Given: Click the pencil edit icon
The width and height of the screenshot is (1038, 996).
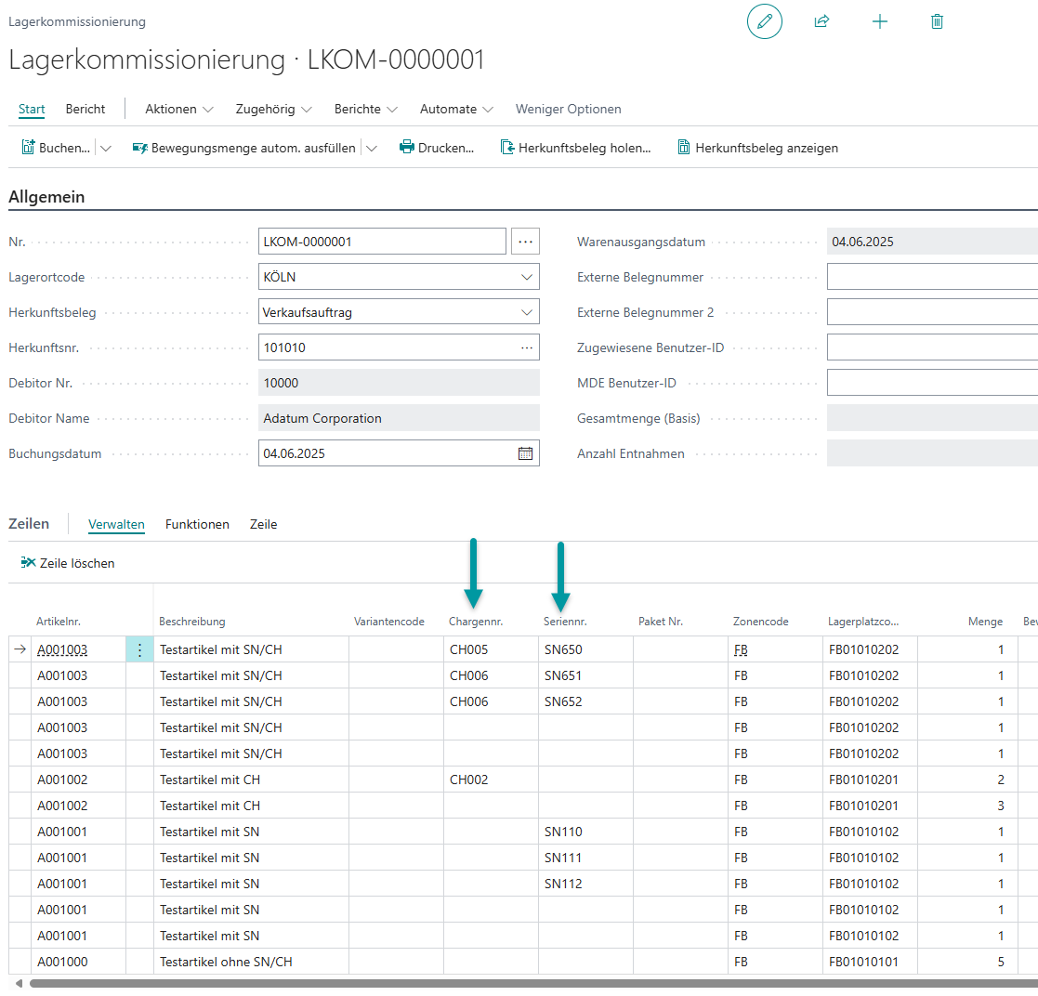Looking at the screenshot, I should click(x=764, y=21).
